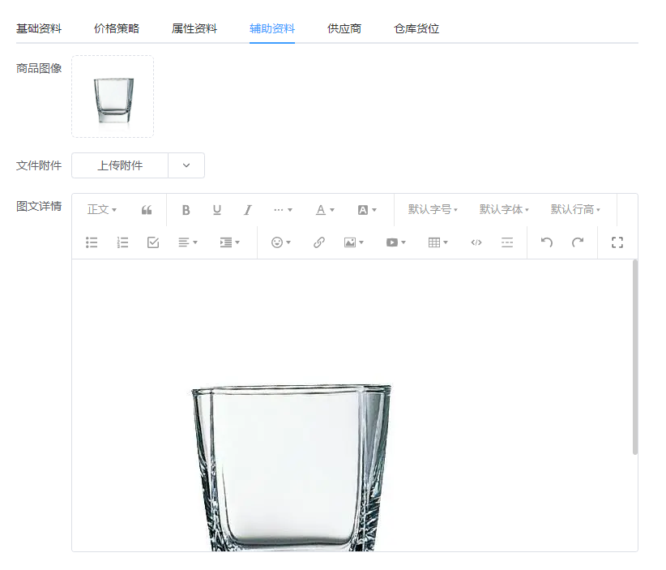Image resolution: width=666 pixels, height=570 pixels.
Task: Toggle bold text formatting
Action: click(186, 210)
